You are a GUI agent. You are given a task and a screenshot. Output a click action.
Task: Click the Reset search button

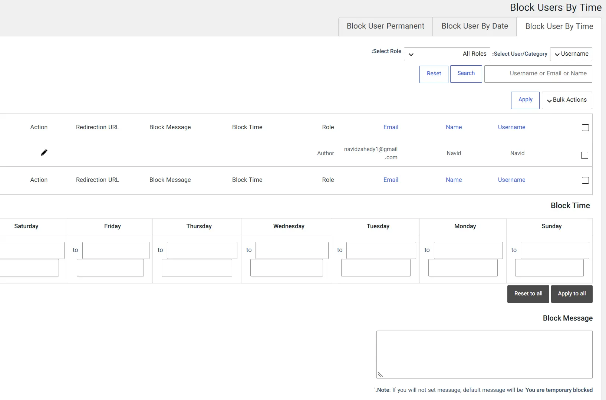point(434,74)
